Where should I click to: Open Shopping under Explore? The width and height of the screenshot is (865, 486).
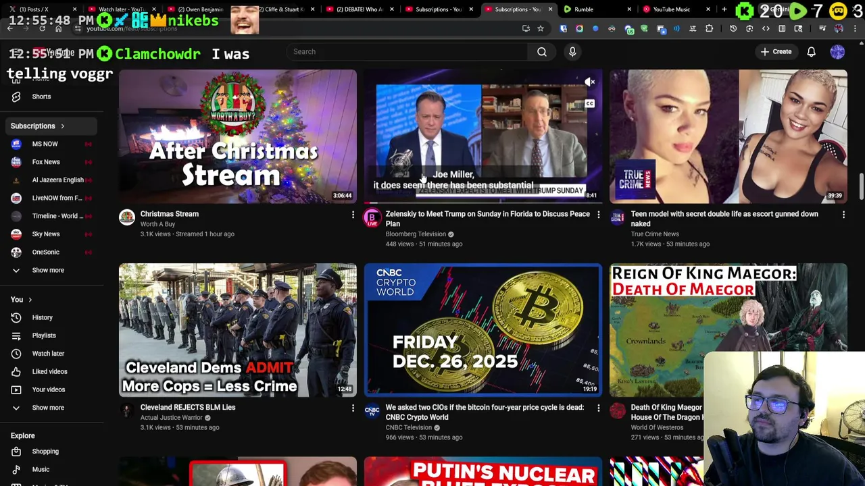click(45, 452)
